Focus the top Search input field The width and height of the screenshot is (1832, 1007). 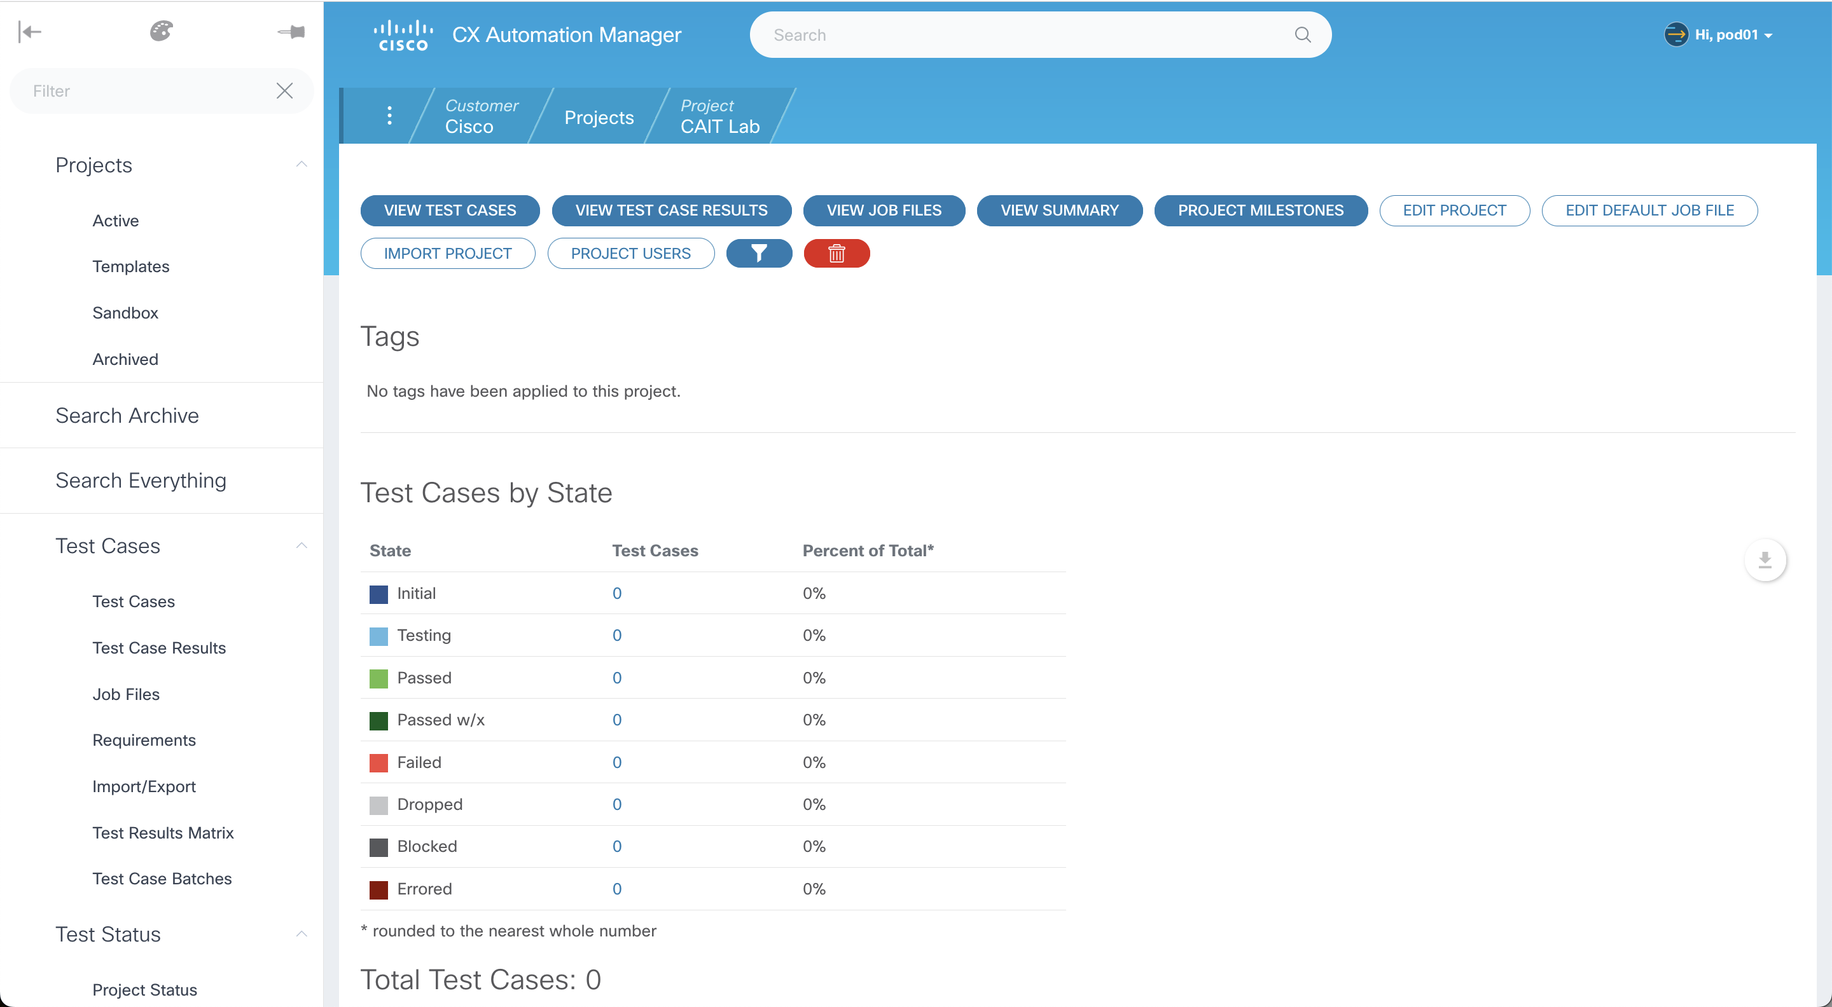point(1024,35)
